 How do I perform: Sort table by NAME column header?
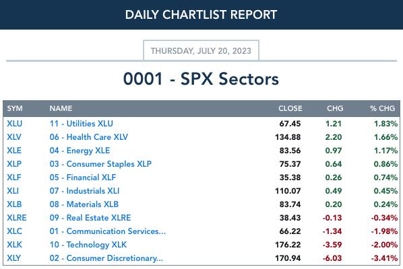tap(61, 108)
